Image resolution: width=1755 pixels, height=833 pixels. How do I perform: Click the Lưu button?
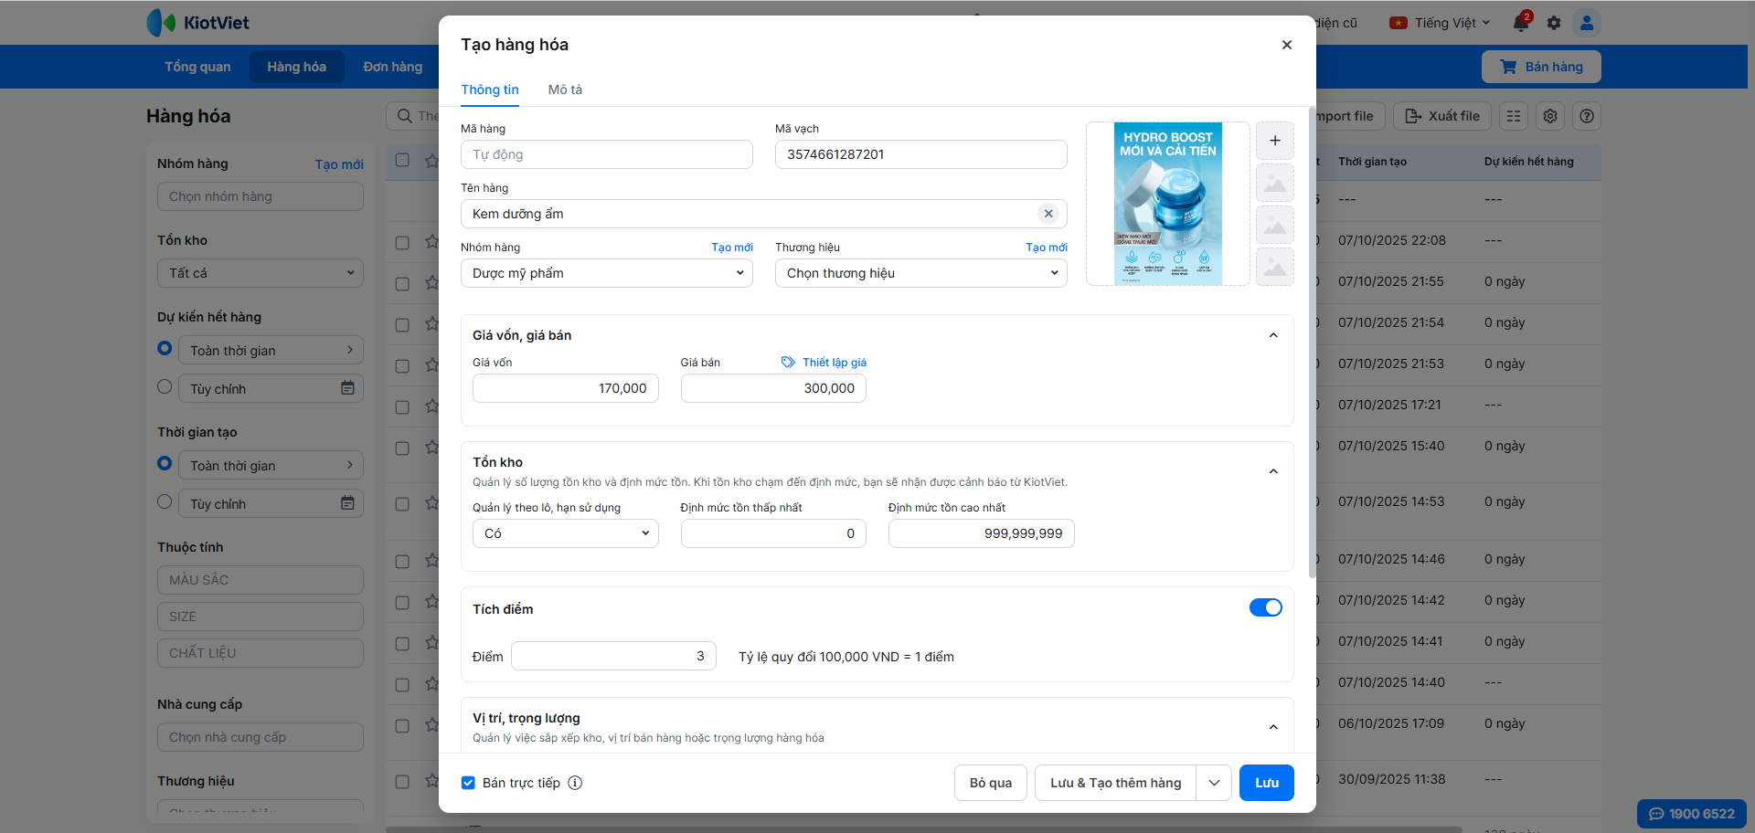tap(1266, 783)
